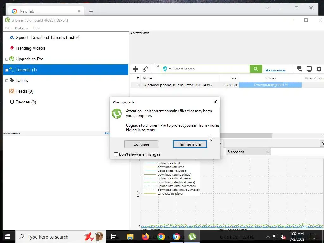
Task: Click the Add Torrent from URL link icon
Action: coord(145,69)
